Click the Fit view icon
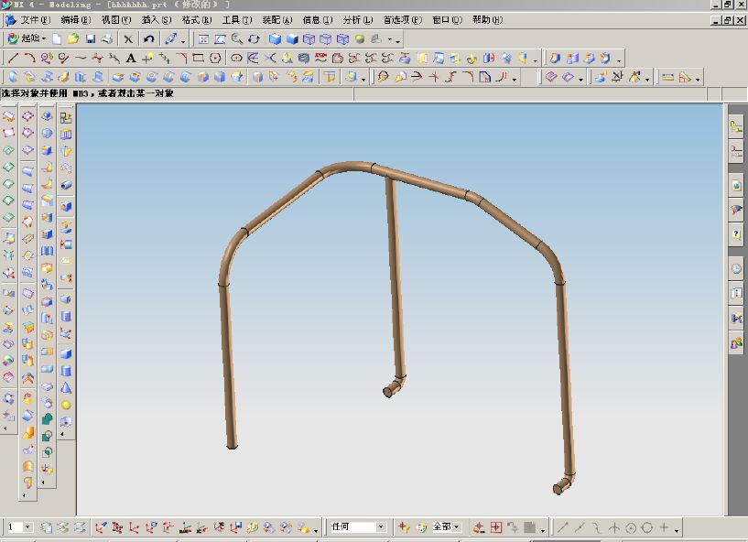 [203, 39]
